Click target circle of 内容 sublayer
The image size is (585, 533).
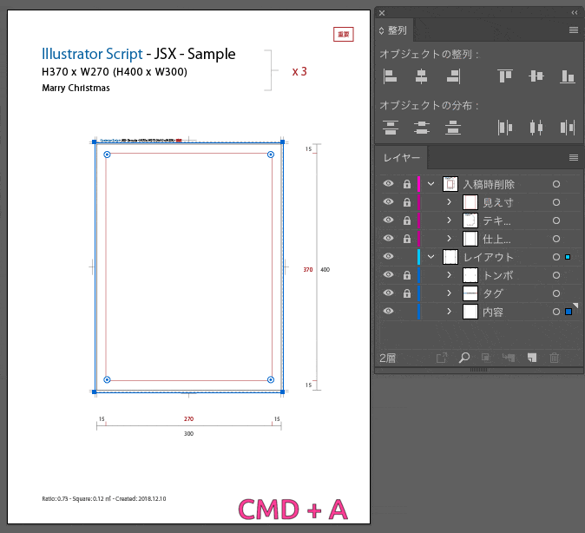[x=555, y=312]
